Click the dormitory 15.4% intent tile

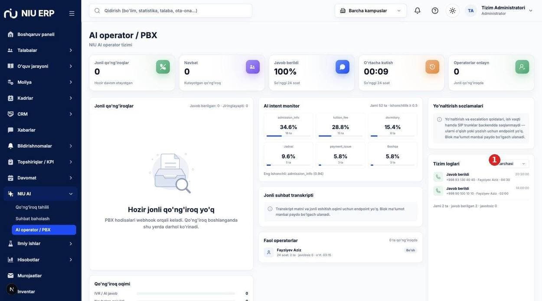point(392,126)
